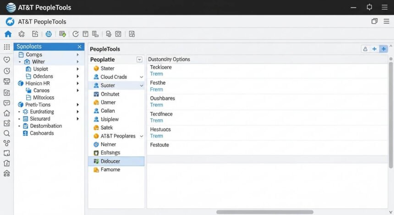
Task: Select Uamer in the Peoplatie list
Action: 116,102
